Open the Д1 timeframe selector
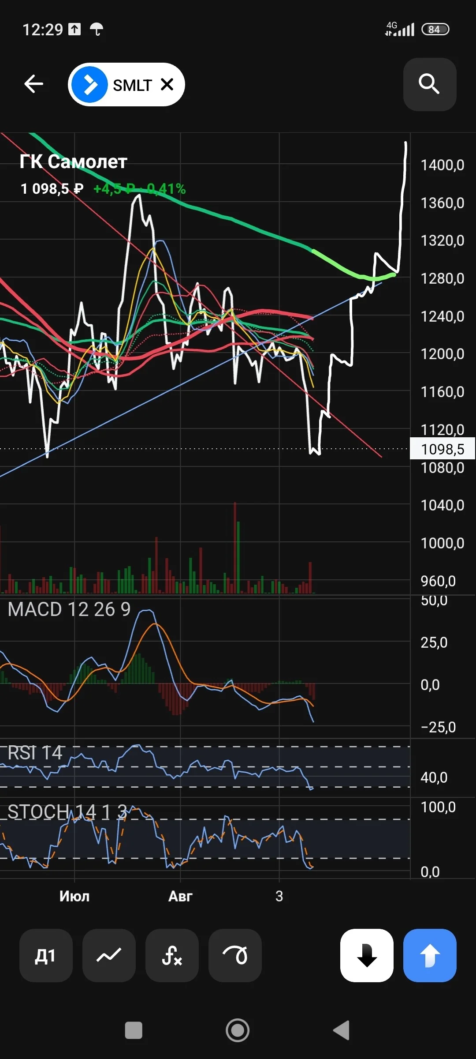This screenshot has height=1059, width=476. (x=45, y=955)
